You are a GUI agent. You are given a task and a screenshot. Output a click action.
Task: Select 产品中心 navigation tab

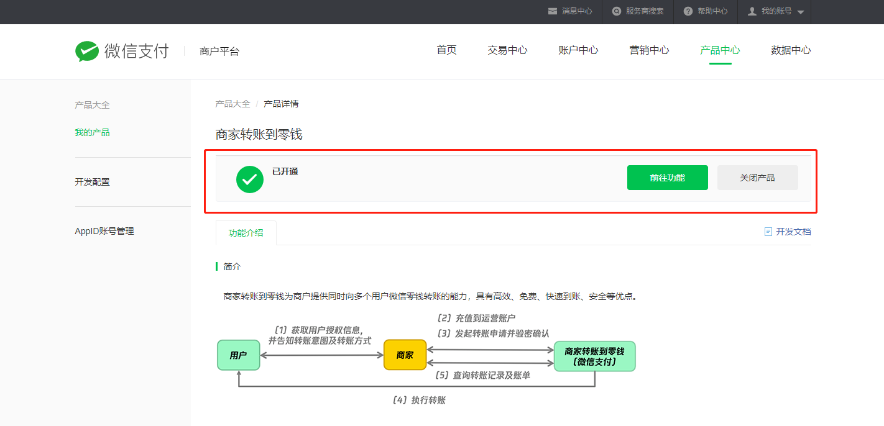coord(721,50)
